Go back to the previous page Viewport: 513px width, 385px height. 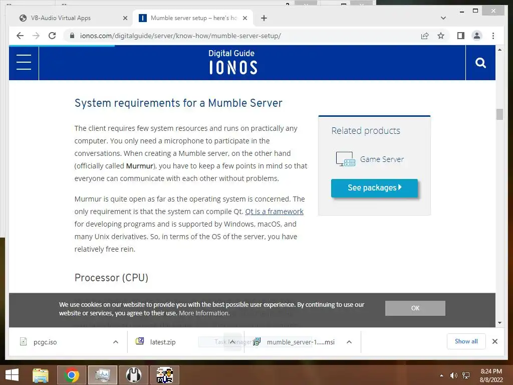[x=20, y=36]
